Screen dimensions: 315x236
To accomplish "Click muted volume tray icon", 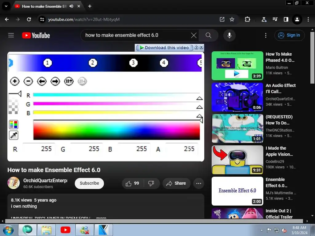I will click(284, 230).
